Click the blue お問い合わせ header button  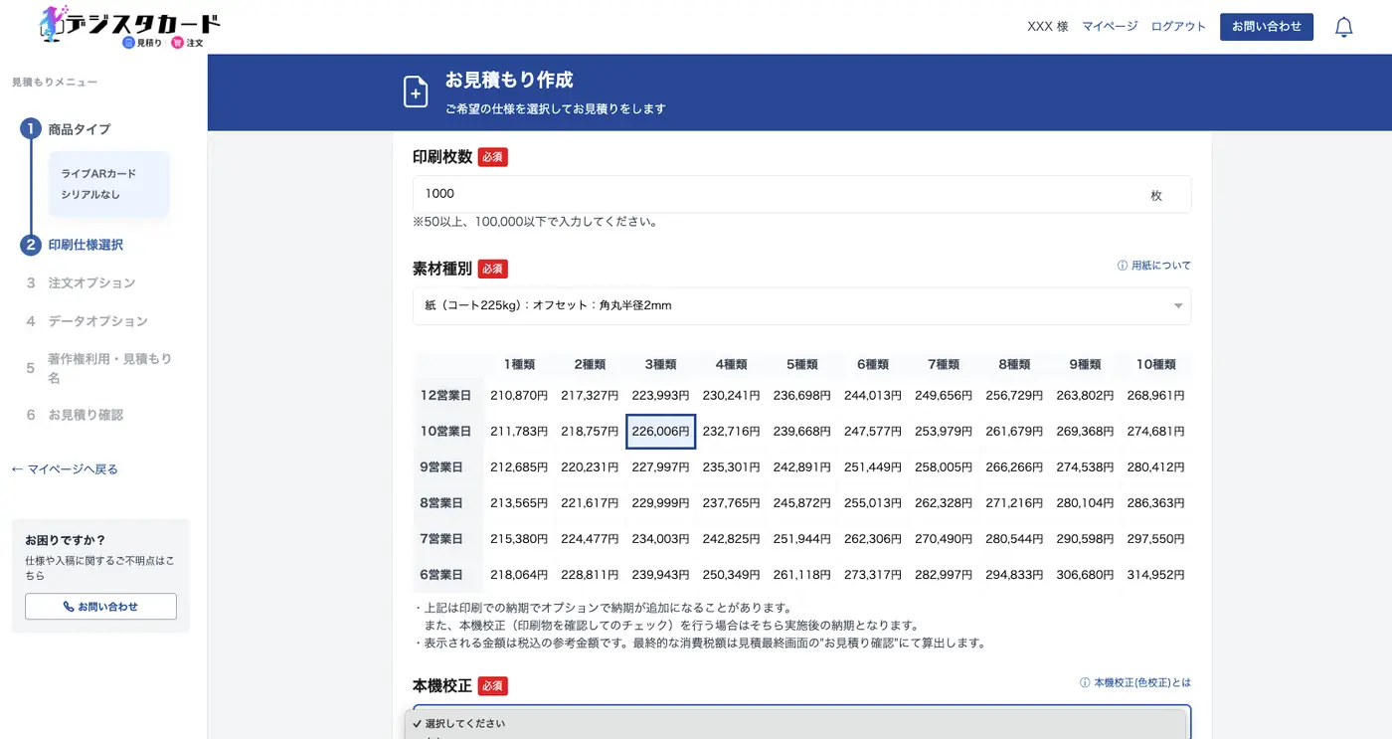(x=1267, y=27)
